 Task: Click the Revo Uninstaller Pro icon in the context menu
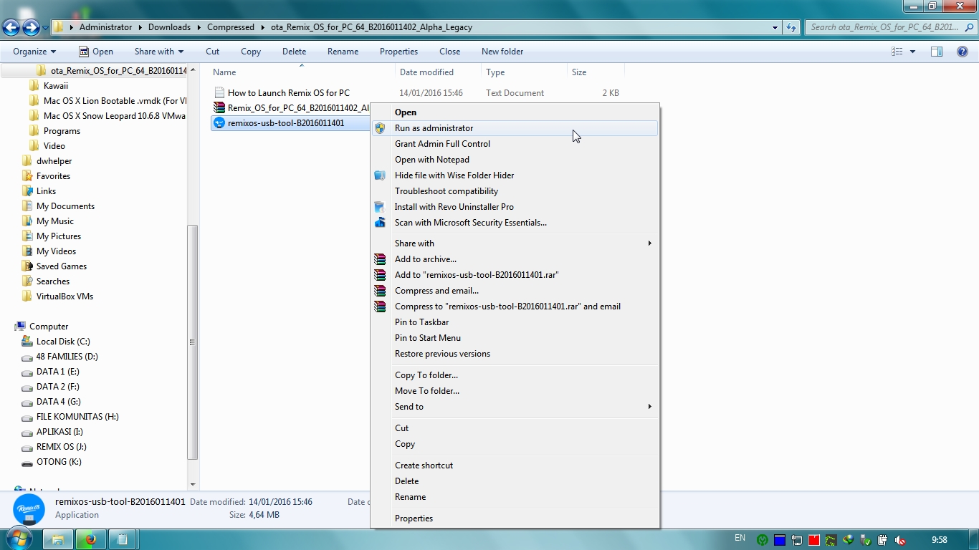(x=380, y=207)
